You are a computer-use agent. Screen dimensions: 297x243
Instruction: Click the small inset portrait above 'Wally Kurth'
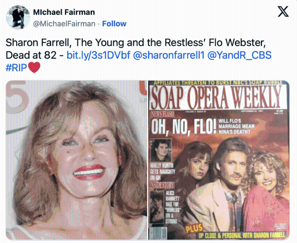click(161, 150)
